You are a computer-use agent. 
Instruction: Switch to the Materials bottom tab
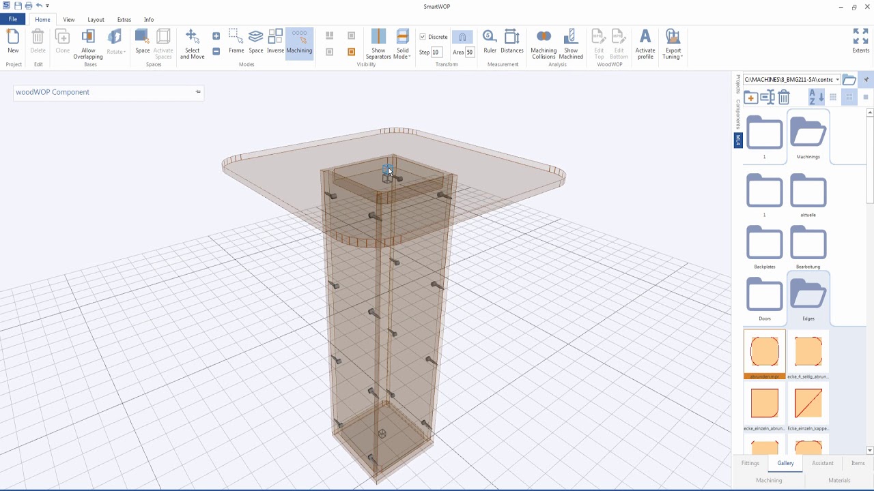[839, 480]
